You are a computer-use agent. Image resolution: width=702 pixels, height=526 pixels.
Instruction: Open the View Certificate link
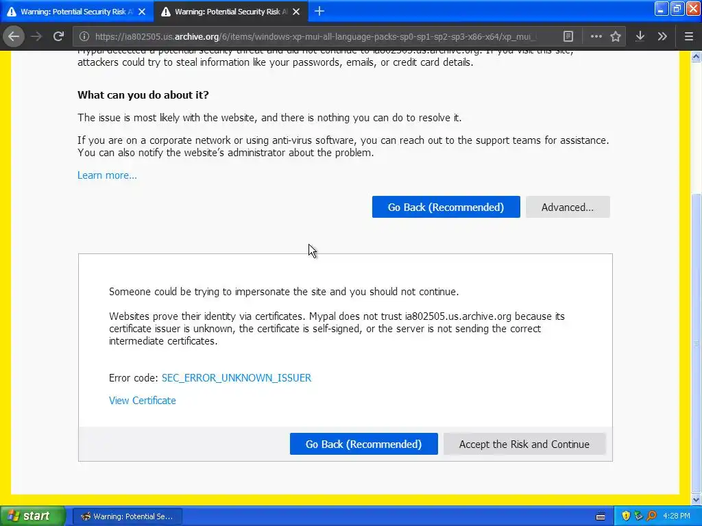143,401
